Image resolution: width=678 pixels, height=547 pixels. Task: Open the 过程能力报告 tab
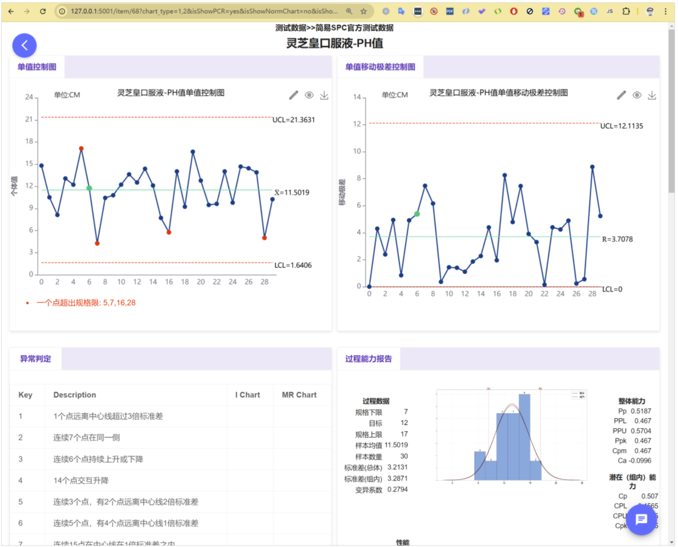368,359
